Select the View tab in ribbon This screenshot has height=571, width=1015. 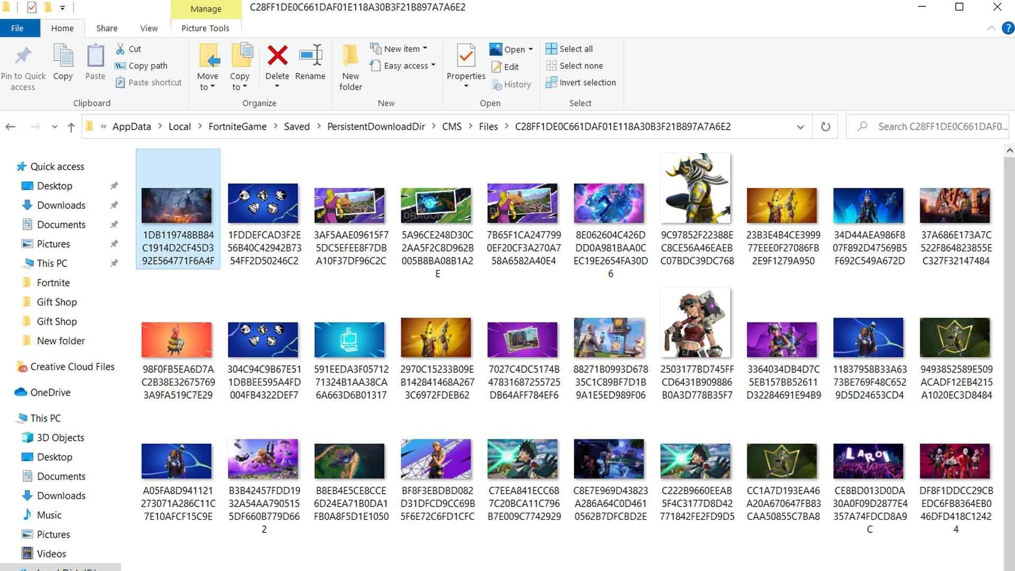149,28
